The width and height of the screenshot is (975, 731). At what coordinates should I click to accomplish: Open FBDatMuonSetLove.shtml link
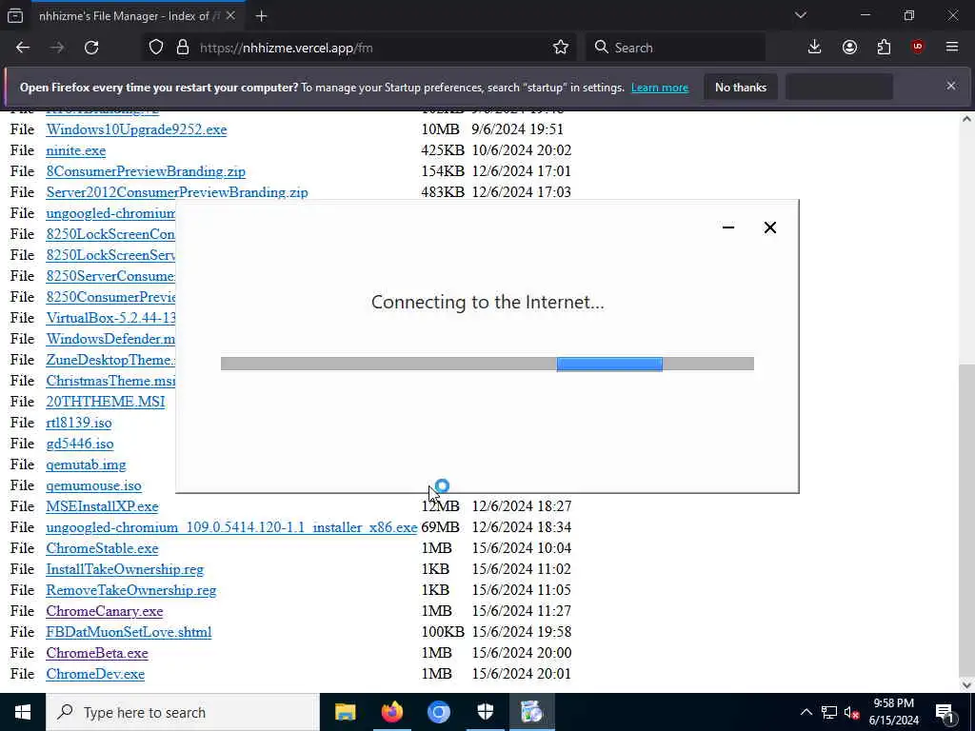pos(129,632)
